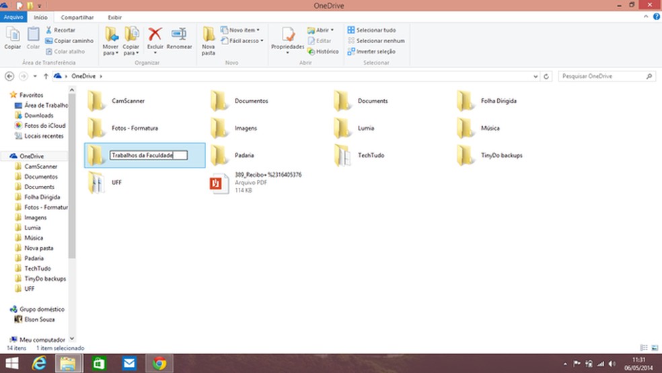Open the Abrir dropdown
Viewport: 662px width, 373px height.
click(x=320, y=30)
